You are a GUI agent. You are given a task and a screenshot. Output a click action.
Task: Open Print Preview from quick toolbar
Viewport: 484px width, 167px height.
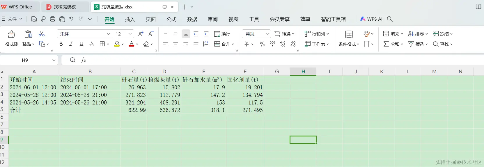(x=62, y=19)
